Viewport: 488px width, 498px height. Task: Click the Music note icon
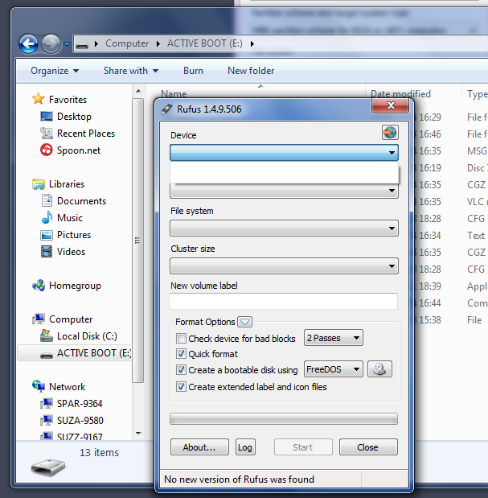pos(47,217)
